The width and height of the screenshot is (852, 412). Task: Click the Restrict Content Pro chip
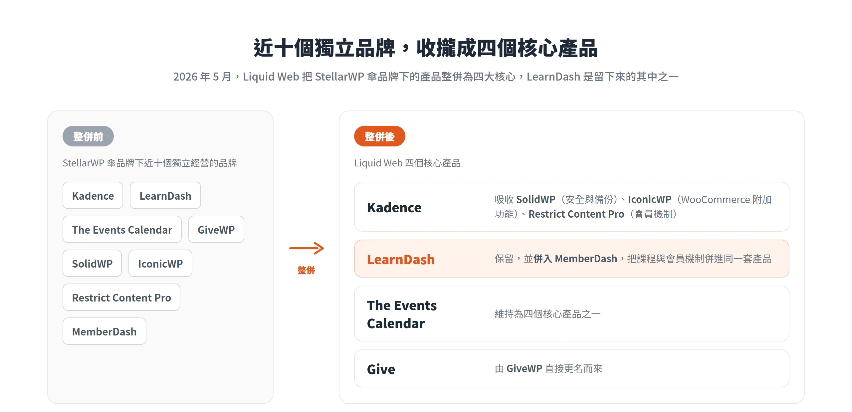coord(121,297)
